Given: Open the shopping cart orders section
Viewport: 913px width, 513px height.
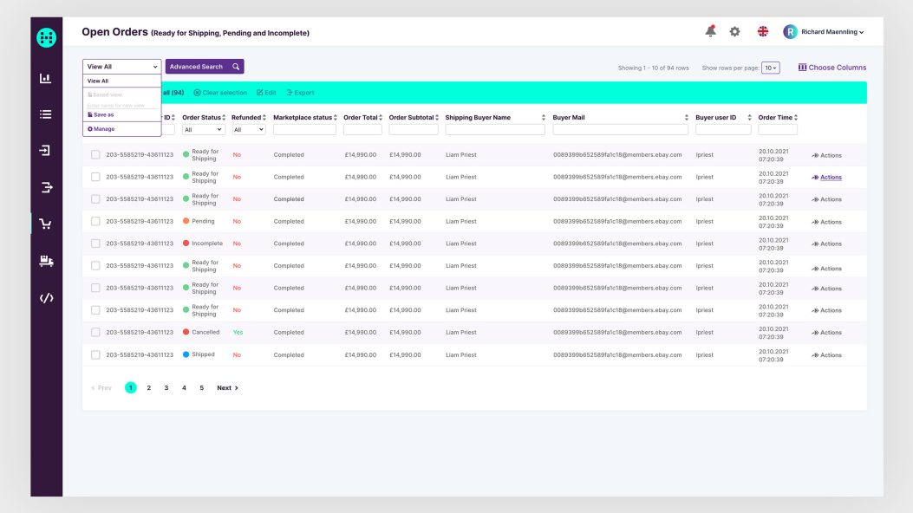Looking at the screenshot, I should coord(46,224).
